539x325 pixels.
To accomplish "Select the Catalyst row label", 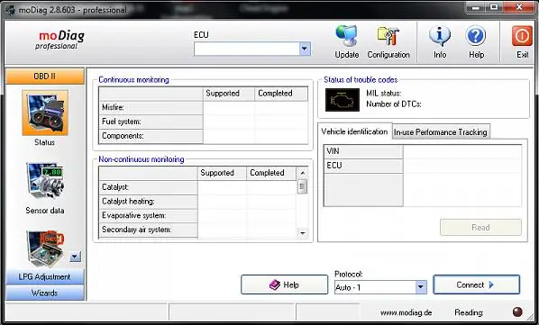I will pyautogui.click(x=148, y=187).
